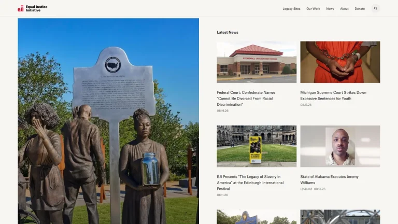Open Legacy of Slavery Edinburgh Festival article

point(250,183)
